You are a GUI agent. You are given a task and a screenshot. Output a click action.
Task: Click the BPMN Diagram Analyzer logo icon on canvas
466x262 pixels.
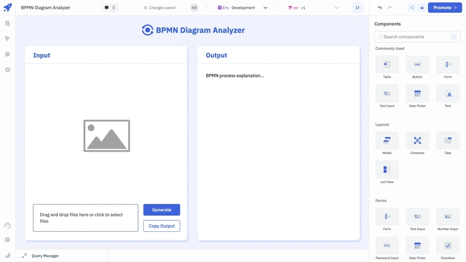(147, 30)
